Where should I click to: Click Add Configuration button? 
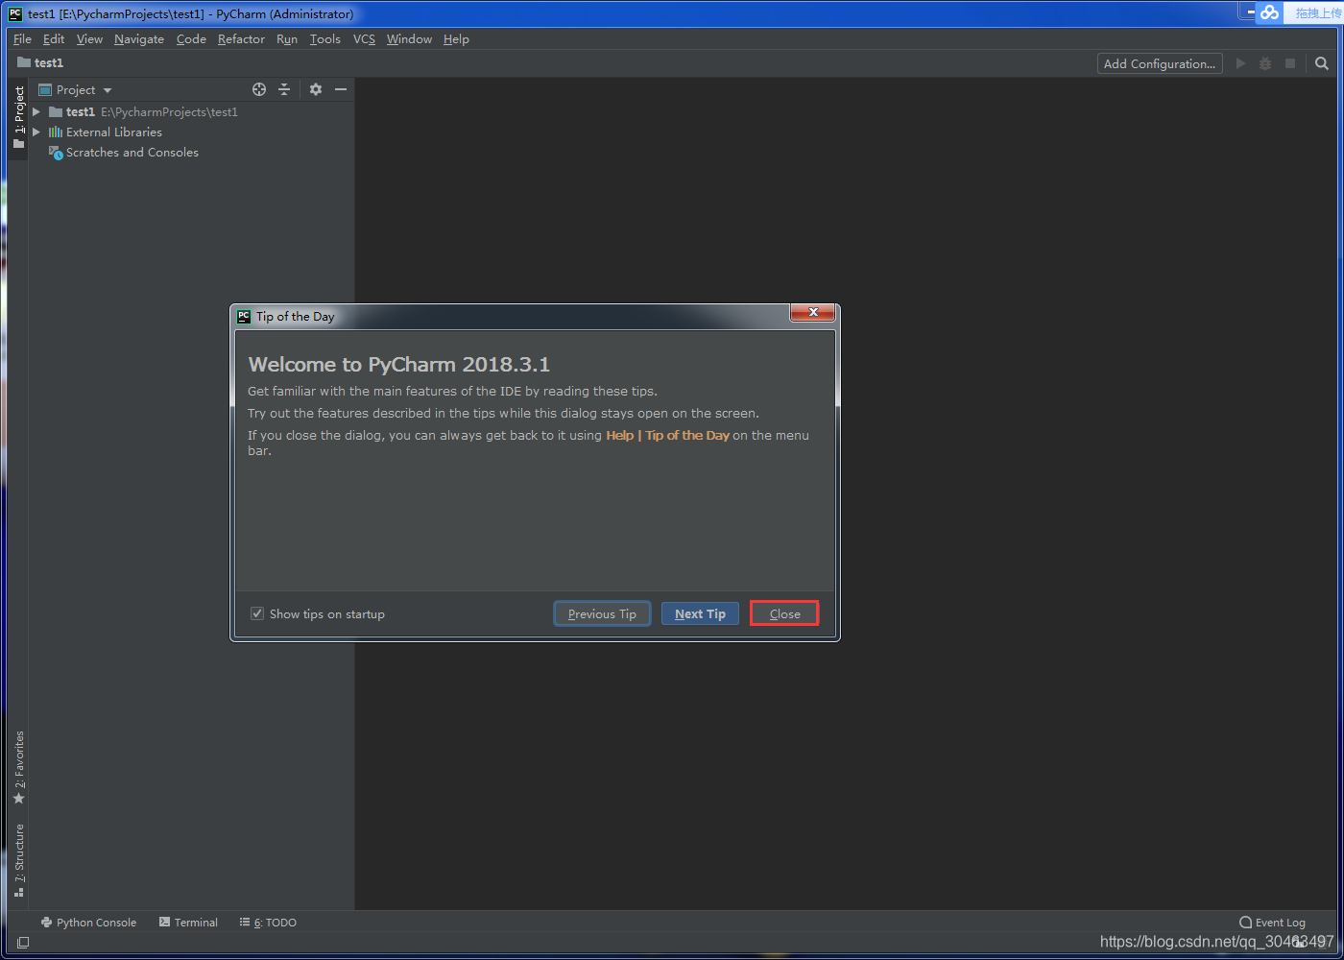1160,63
